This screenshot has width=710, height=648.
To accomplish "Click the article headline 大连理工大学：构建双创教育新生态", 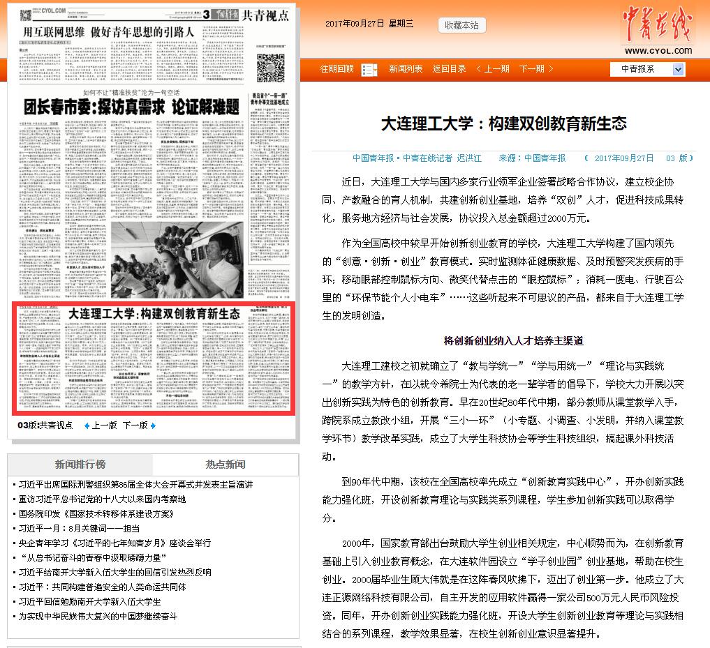I will pyautogui.click(x=504, y=123).
